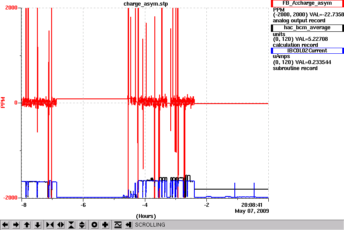The image size is (344, 230).
Task: Click the charge_asym.stp plot title
Action: point(146,4)
